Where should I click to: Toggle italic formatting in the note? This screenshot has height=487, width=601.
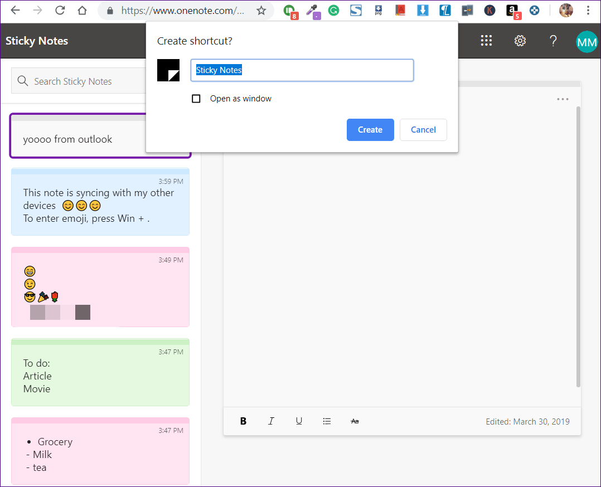coord(271,421)
